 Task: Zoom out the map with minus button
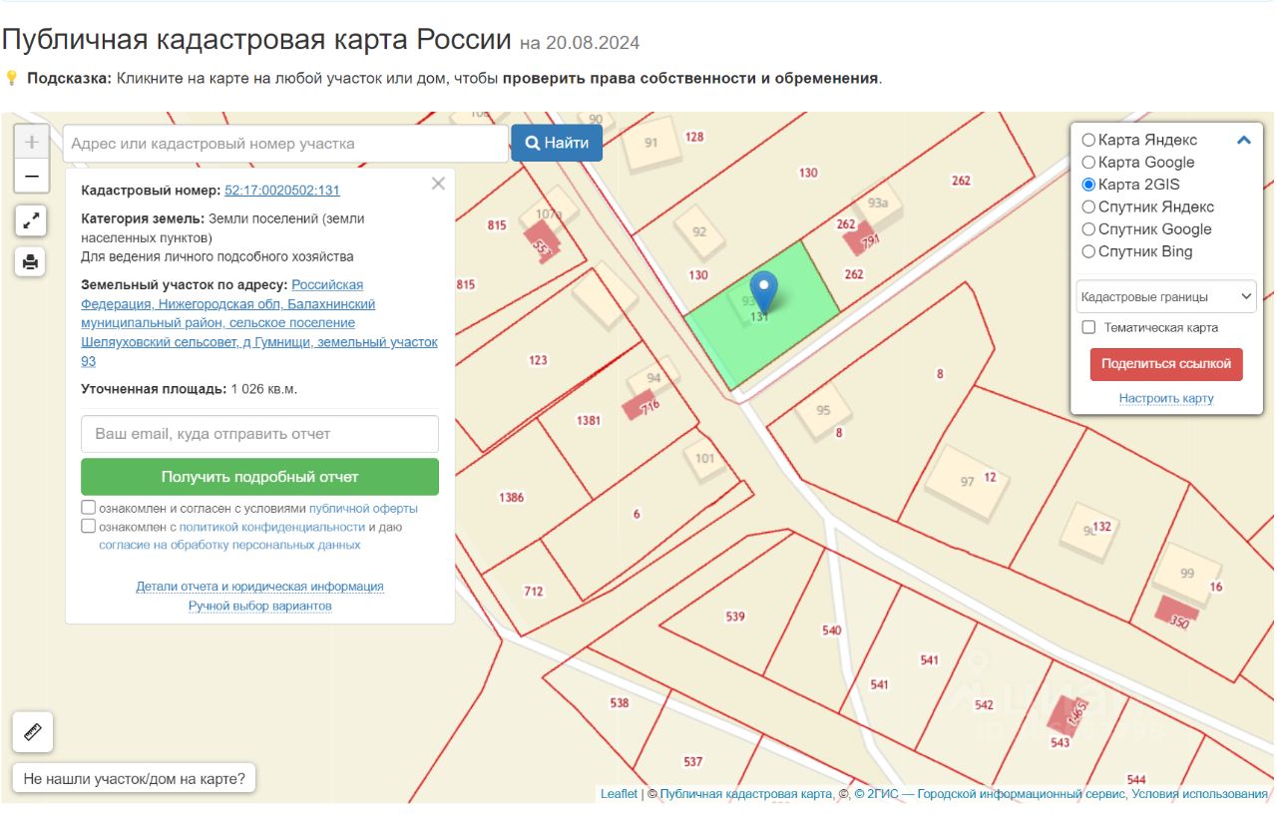point(32,176)
